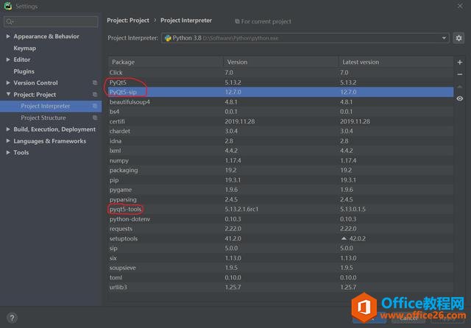Click copy icon beside Version Control
This screenshot has height=328, width=471.
[95, 83]
